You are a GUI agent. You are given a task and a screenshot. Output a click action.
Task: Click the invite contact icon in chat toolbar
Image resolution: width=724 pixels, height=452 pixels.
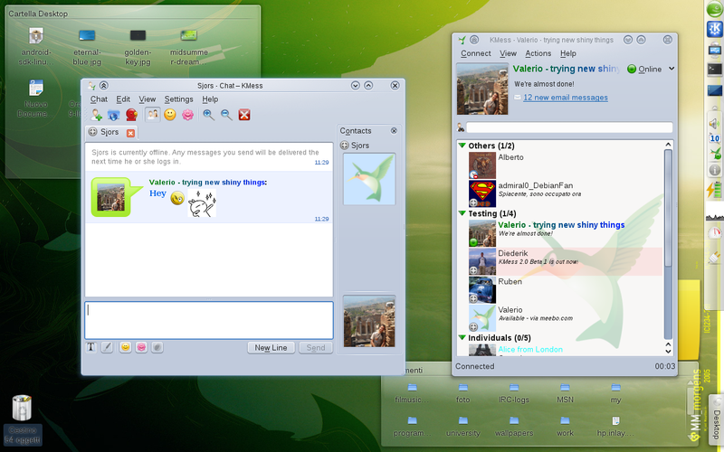click(x=97, y=115)
